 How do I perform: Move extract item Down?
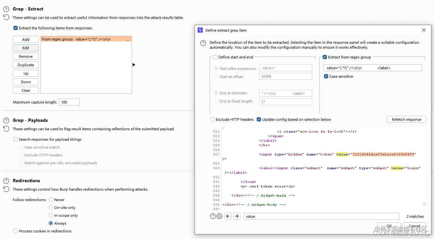pos(26,82)
